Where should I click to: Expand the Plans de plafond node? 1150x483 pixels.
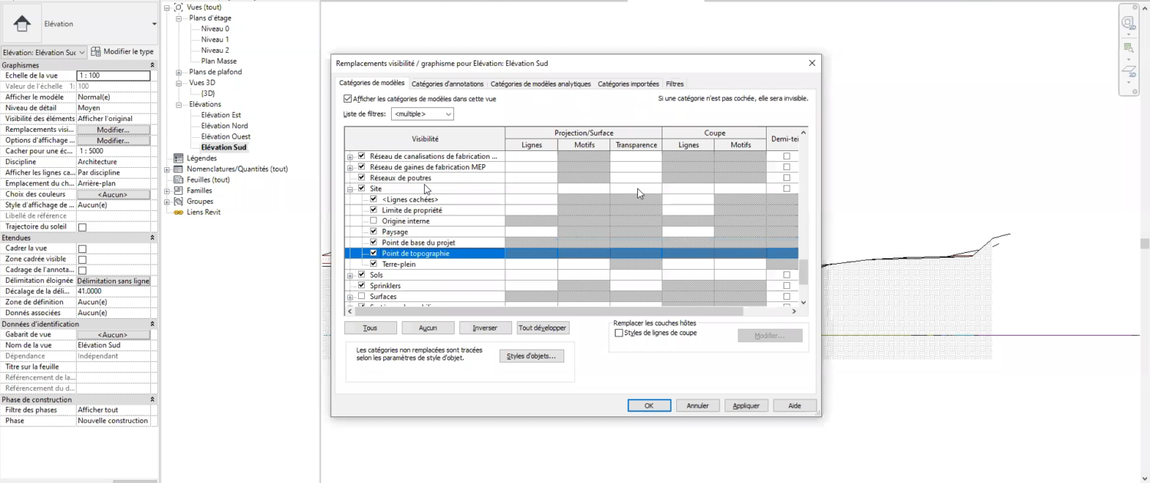coord(179,72)
